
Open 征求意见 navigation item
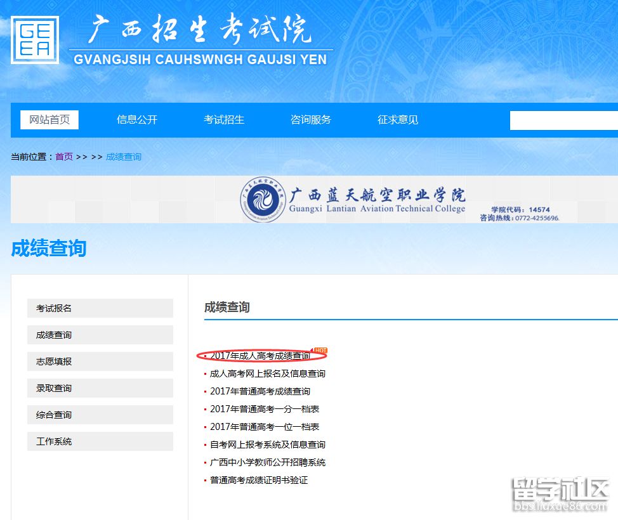point(398,120)
